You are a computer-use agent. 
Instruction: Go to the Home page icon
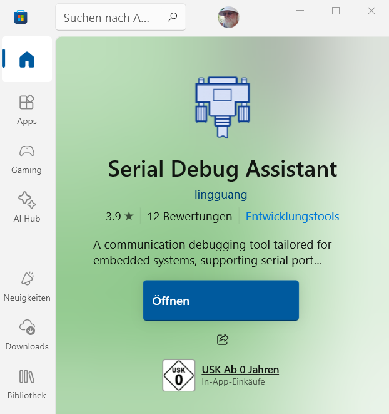pyautogui.click(x=27, y=60)
